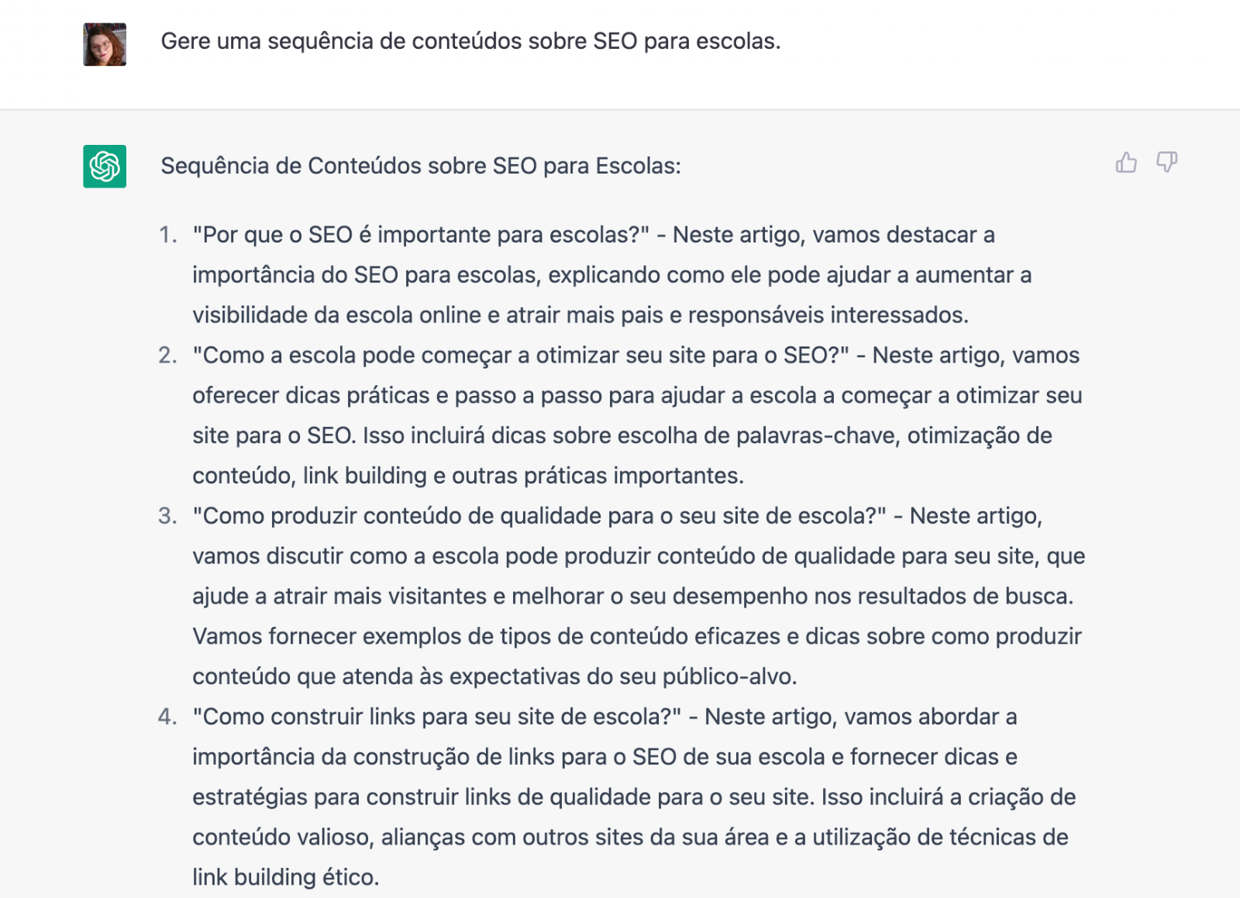Click the title 'Como construir links para seu site'
Viewport: 1240px width, 898px height.
(437, 717)
